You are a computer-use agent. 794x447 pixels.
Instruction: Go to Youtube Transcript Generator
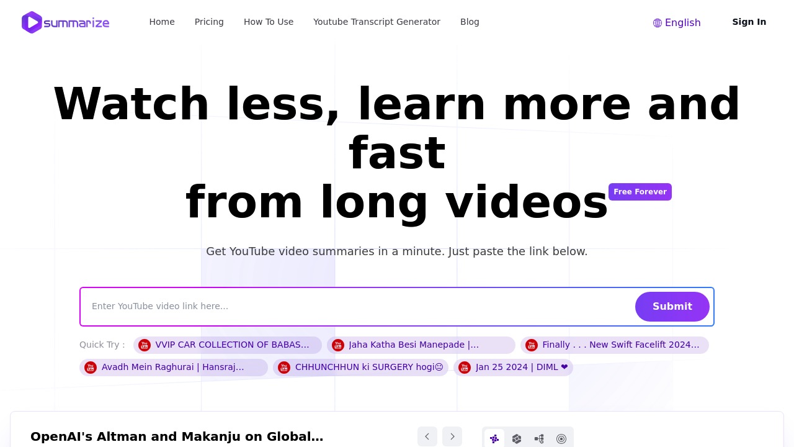coord(377,22)
